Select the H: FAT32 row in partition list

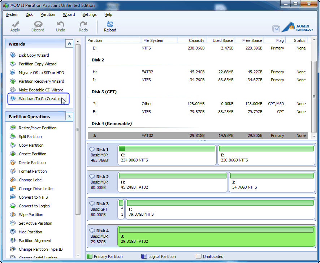coord(198,72)
